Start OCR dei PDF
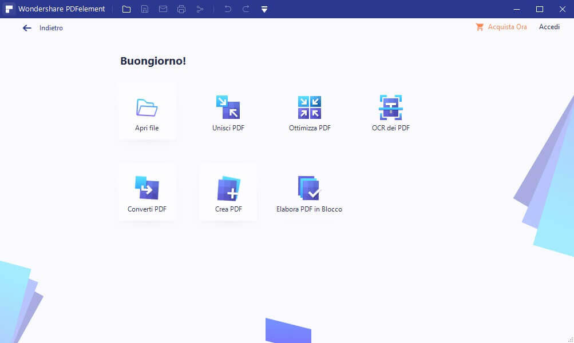Screen dimensions: 574x343 pos(391,107)
